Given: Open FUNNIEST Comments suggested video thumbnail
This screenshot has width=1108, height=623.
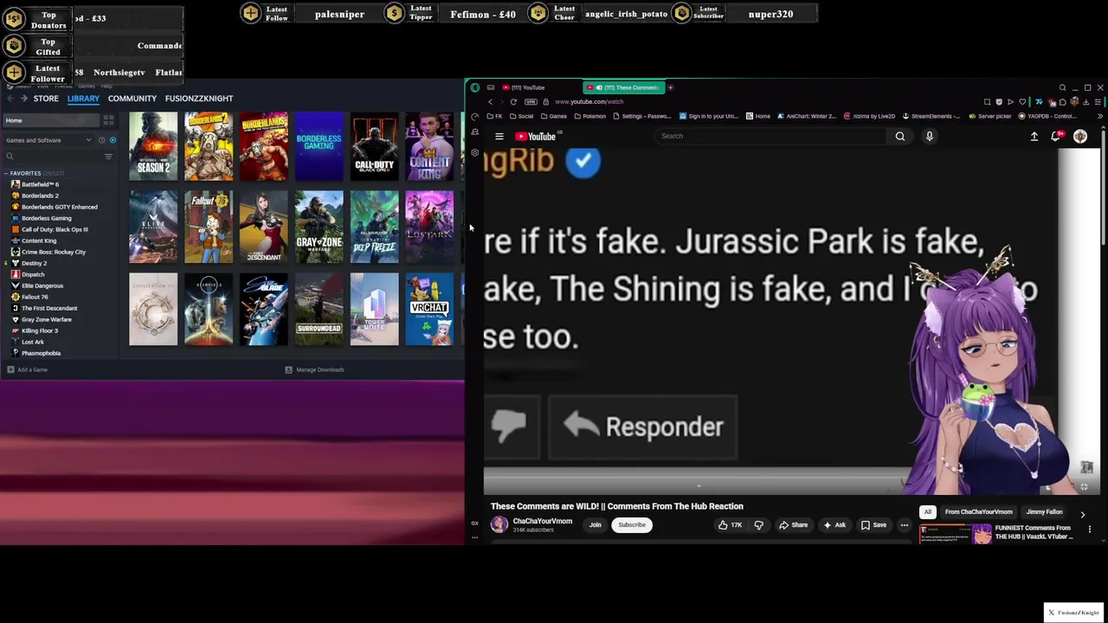Looking at the screenshot, I should 955,534.
